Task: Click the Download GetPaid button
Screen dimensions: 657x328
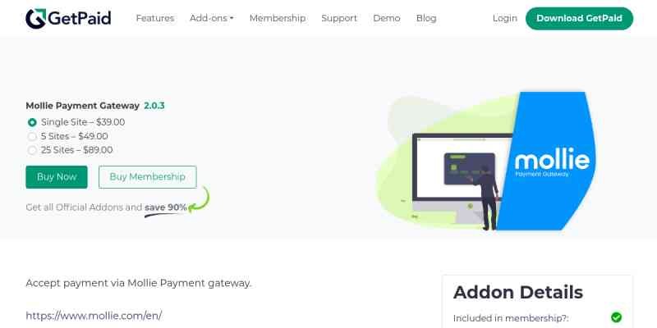Action: point(579,18)
